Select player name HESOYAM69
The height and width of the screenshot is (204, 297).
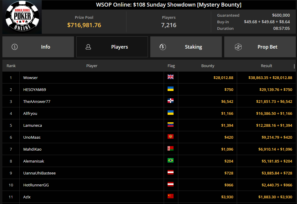pos(35,89)
